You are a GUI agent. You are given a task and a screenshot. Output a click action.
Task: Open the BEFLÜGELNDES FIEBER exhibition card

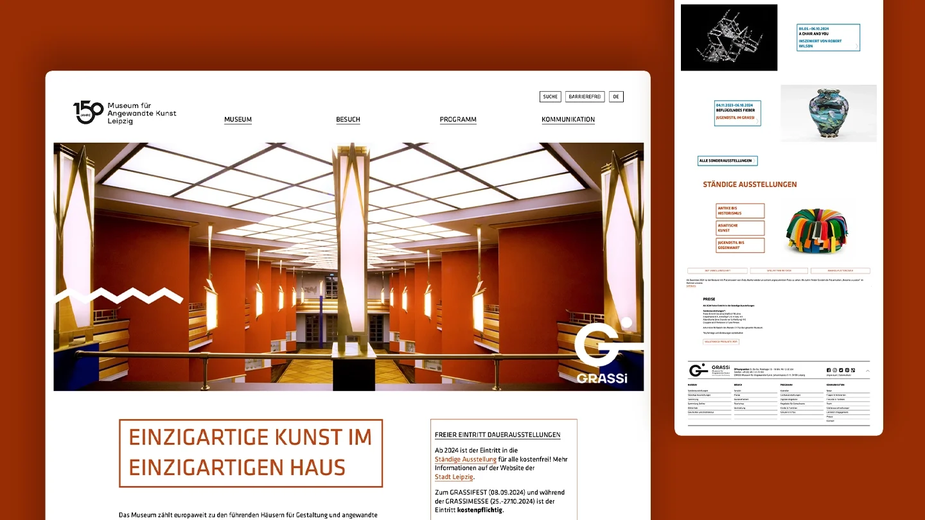(737, 113)
